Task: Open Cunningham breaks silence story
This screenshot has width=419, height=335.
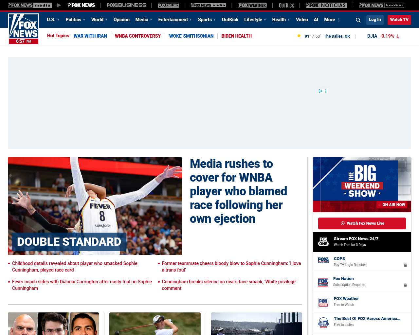Action: [229, 285]
